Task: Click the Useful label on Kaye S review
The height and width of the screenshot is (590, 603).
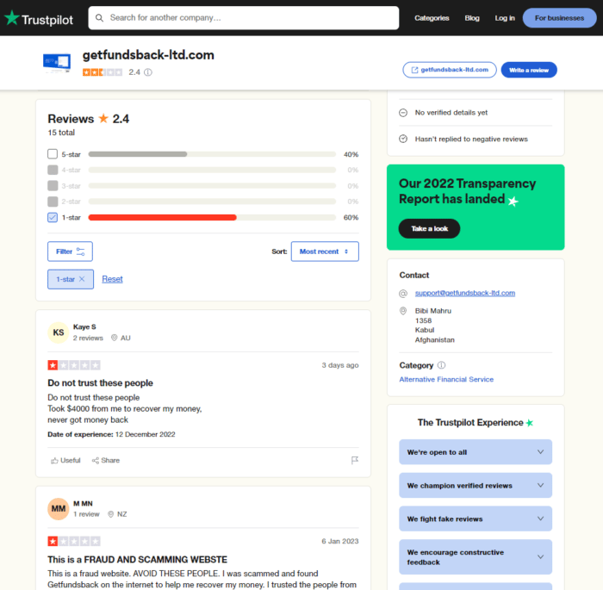Action: click(x=71, y=461)
